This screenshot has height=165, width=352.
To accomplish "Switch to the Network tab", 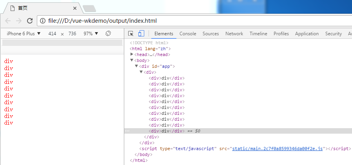I will 234,34.
